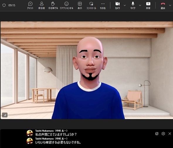
Task: Open the その他 more options menu
Action: (x=103, y=5)
